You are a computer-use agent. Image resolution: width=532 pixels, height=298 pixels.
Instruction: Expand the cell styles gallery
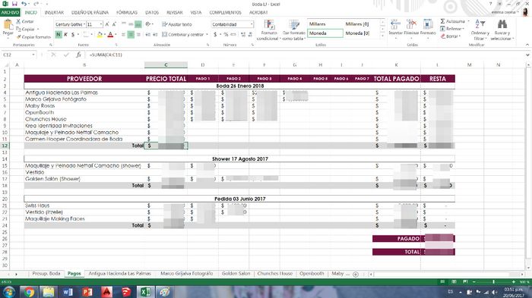point(383,36)
